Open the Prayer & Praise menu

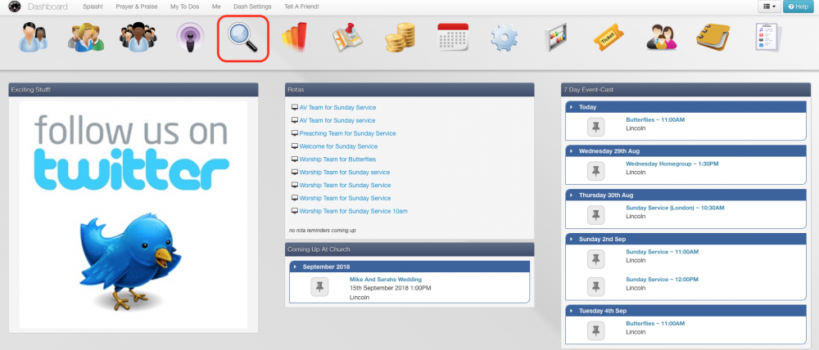137,7
